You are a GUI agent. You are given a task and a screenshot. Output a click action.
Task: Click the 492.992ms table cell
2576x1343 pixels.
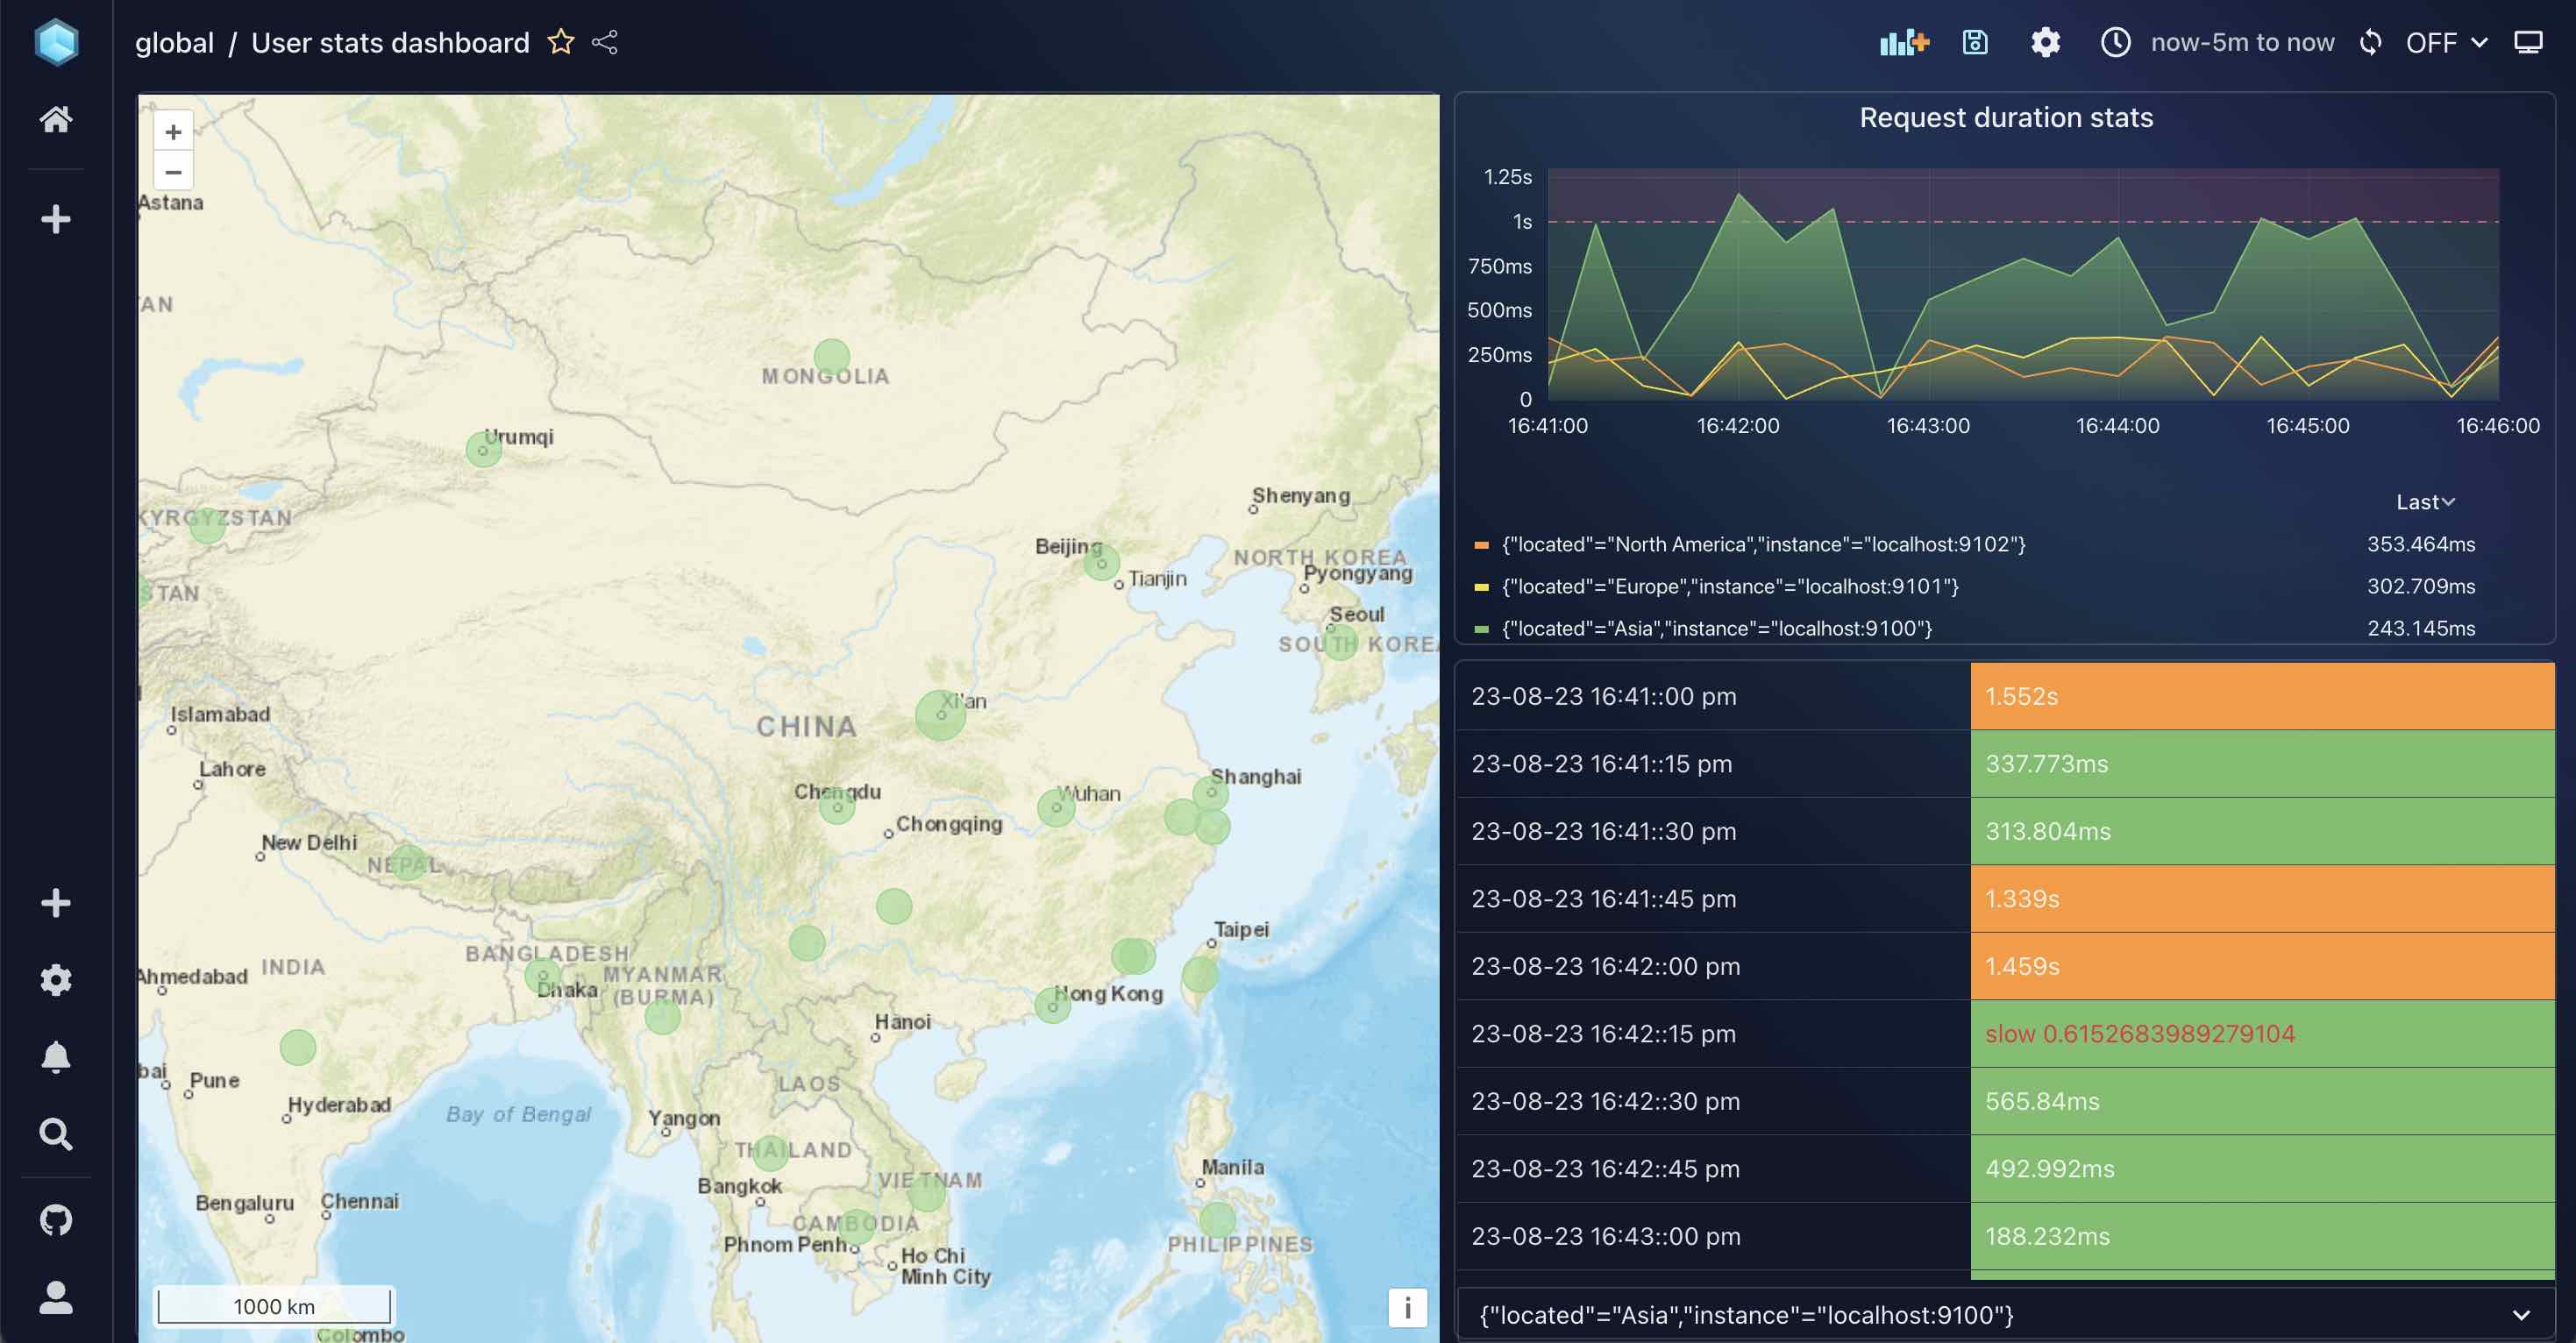[2262, 1169]
